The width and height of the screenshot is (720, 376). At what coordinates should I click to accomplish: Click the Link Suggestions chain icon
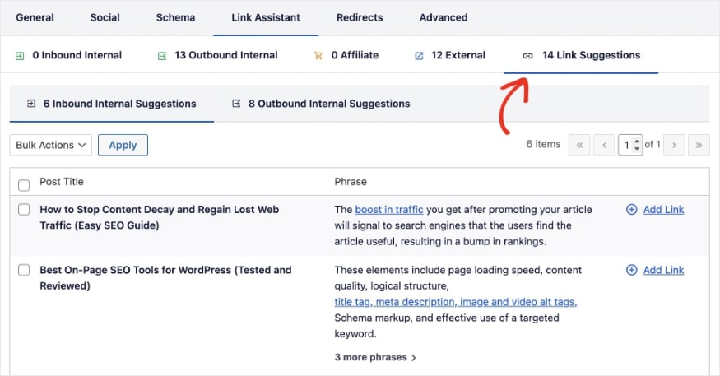point(527,56)
